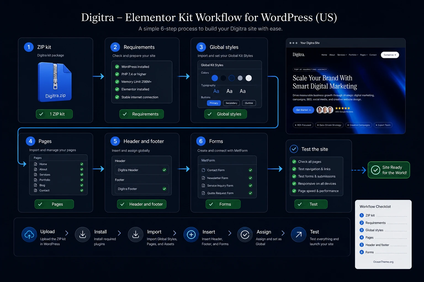Select the bright blue color swatch
The height and width of the screenshot is (282, 424).
click(x=214, y=78)
